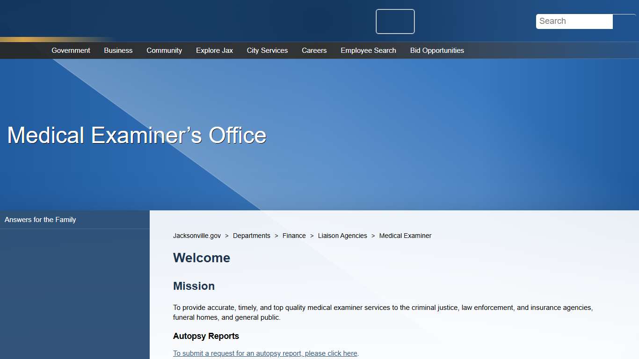Screen dimensions: 639x359
Task: Open the Government menu
Action: coord(71,50)
